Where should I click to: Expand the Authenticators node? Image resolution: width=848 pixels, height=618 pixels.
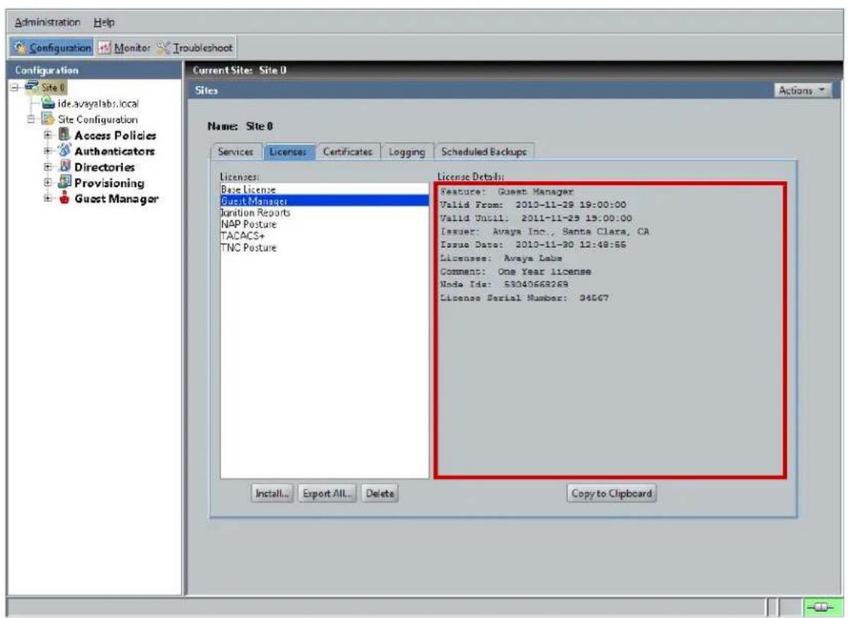[47, 150]
